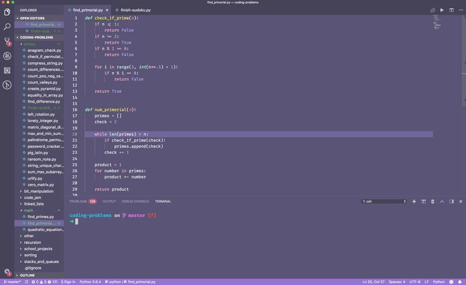
Task: Click the editor vertical scrollbar
Action: click(464, 61)
